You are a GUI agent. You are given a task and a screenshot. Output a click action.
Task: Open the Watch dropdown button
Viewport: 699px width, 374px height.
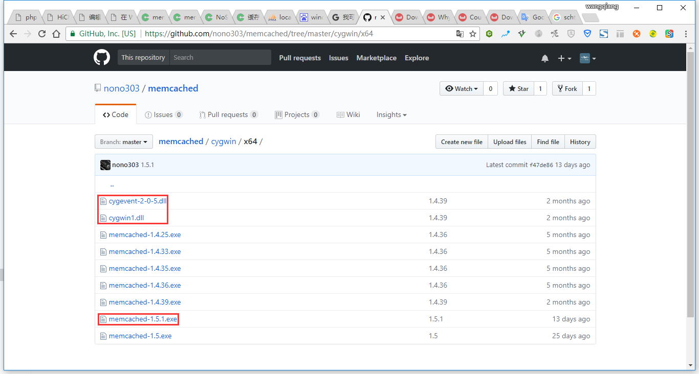462,88
